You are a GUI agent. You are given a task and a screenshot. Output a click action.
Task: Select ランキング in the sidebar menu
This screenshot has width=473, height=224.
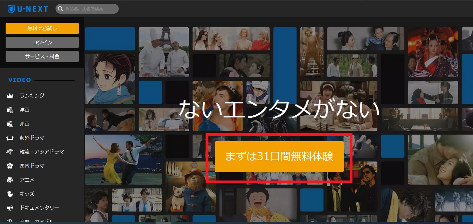[x=32, y=96]
